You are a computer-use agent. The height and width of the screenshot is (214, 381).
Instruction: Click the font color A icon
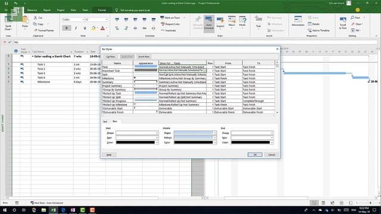click(x=103, y=28)
